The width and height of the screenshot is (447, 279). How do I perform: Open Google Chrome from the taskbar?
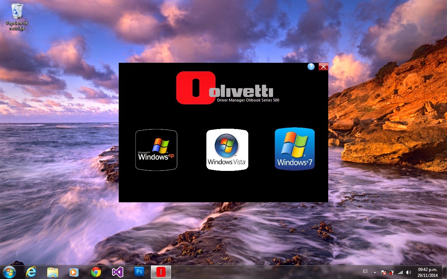[x=96, y=272]
